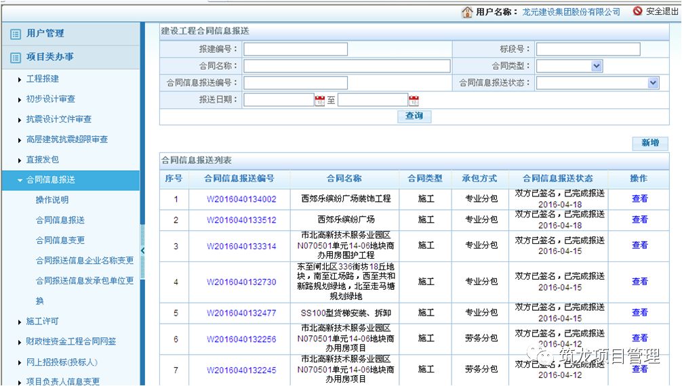Focus the 报送日期 start date field

279,100
